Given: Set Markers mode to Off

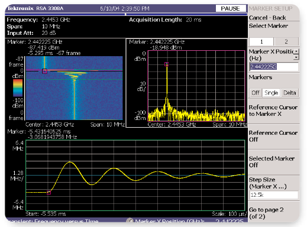Looking at the screenshot, I should [256, 93].
